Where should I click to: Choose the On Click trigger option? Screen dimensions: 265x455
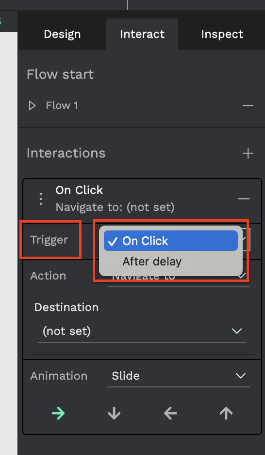click(171, 241)
